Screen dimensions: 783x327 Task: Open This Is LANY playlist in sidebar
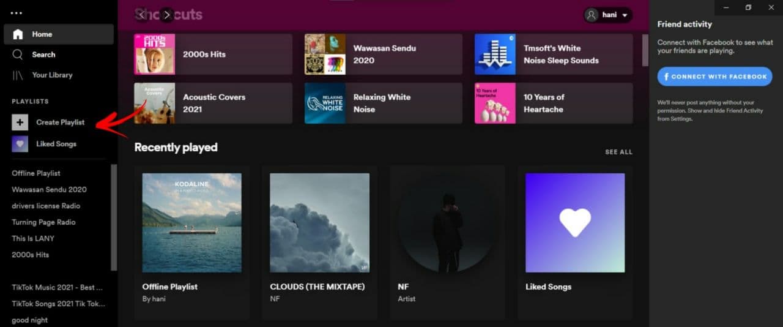click(33, 239)
